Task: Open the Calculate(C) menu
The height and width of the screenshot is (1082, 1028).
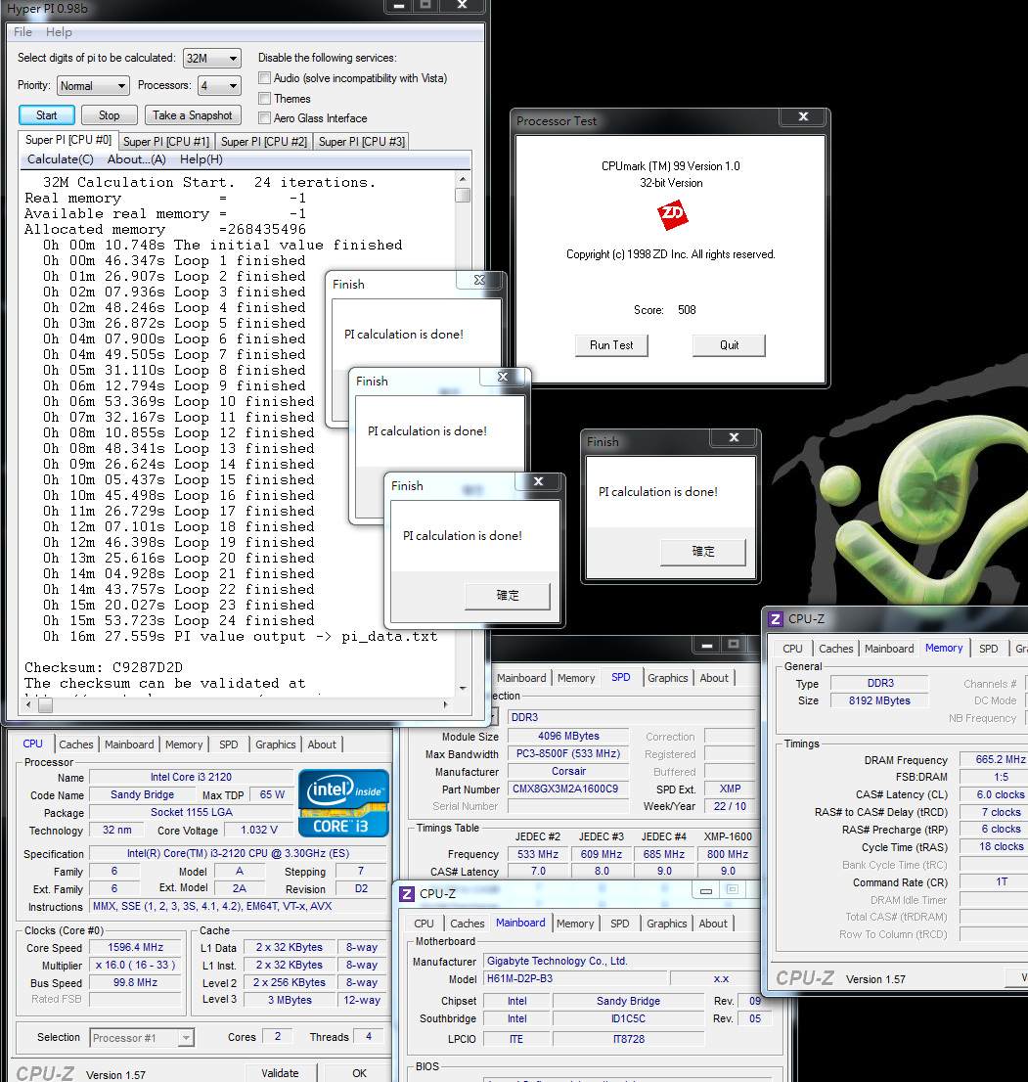Action: point(60,159)
